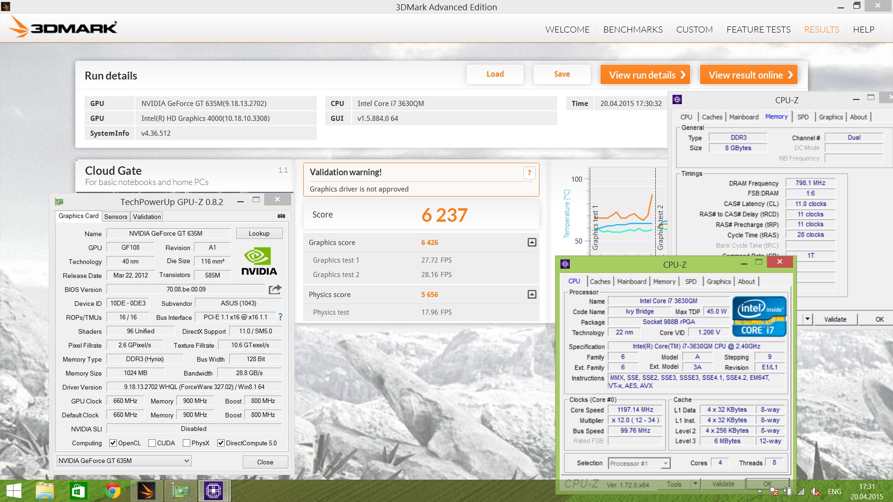
Task: Click the 6 237 overall score value
Action: 445,215
